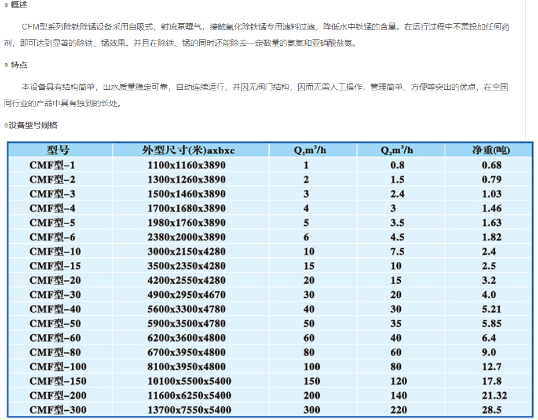Click the 特点 section heading
The image size is (538, 420).
click(19, 65)
